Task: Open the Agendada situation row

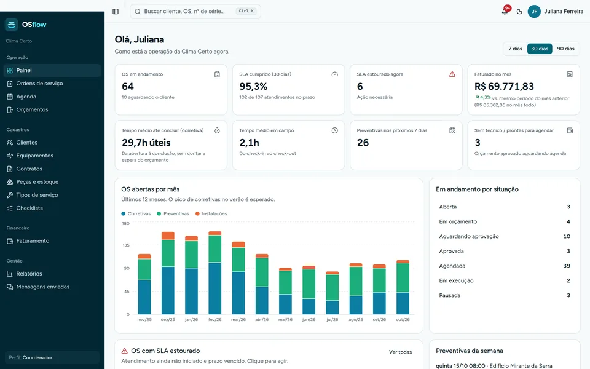Action: 505,266
